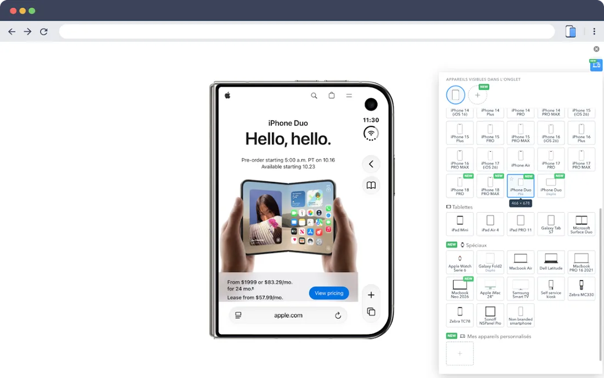Click the View pricing button
Image resolution: width=604 pixels, height=378 pixels.
pos(329,293)
